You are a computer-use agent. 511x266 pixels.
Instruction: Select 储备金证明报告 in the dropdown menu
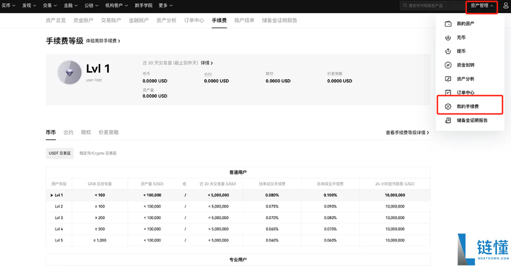[472, 121]
